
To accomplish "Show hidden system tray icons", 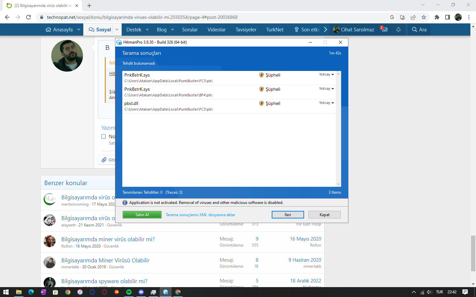I will click(x=414, y=292).
